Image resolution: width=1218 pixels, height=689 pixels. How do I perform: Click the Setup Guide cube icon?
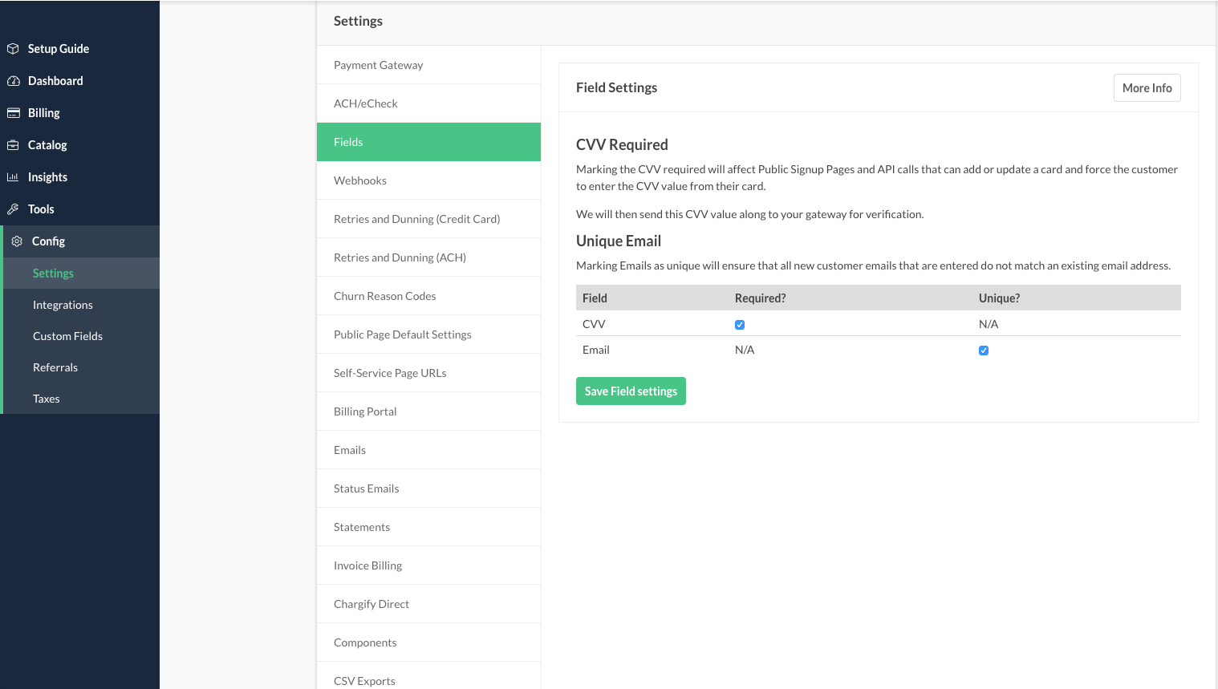point(13,49)
